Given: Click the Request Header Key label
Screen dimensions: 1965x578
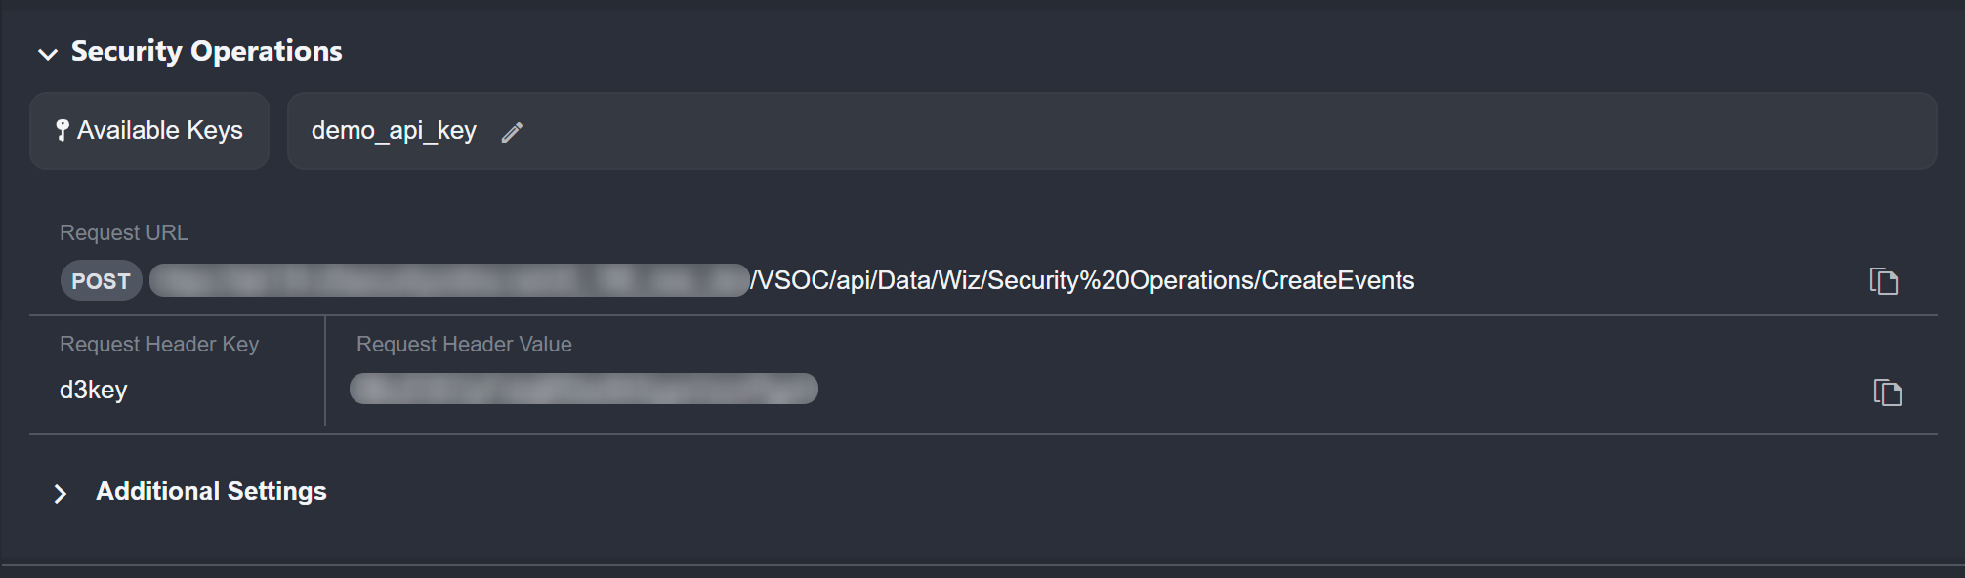Looking at the screenshot, I should tap(159, 344).
